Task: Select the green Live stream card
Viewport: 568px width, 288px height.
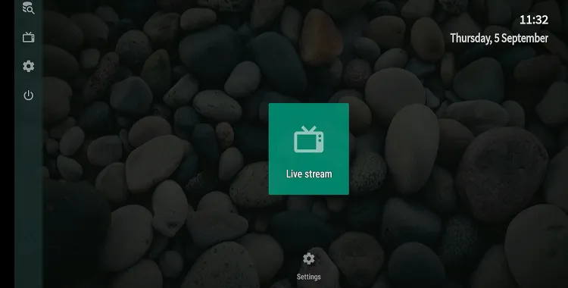Action: tap(309, 149)
